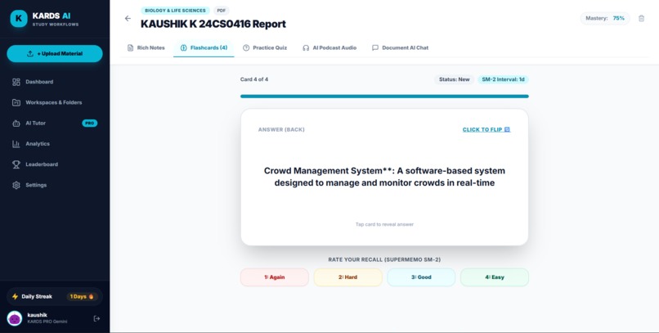Click the Workspaces folder icon
659x333 pixels.
16,102
